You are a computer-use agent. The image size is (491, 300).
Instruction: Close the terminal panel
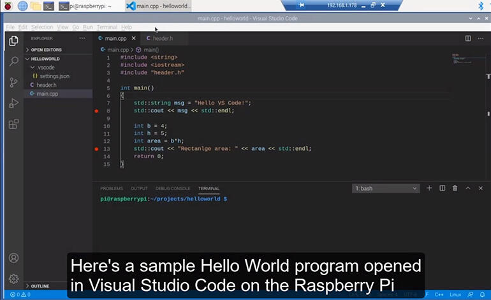(x=481, y=188)
